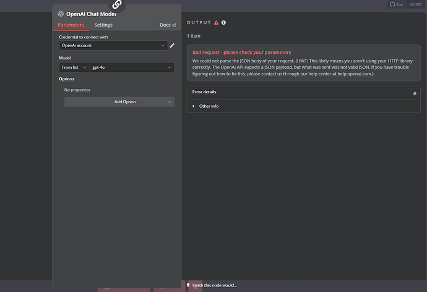Open the OpenAi account credential dropdown
Image resolution: width=427 pixels, height=292 pixels.
click(x=113, y=45)
